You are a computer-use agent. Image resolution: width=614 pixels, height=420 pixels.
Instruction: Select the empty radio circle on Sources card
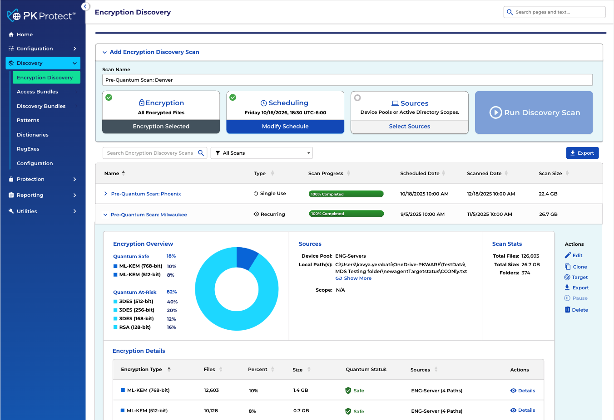[357, 98]
